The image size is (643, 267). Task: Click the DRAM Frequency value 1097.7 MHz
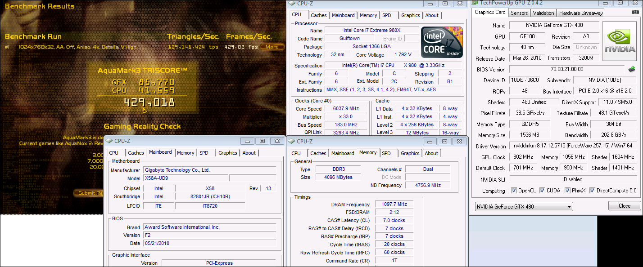tap(394, 204)
